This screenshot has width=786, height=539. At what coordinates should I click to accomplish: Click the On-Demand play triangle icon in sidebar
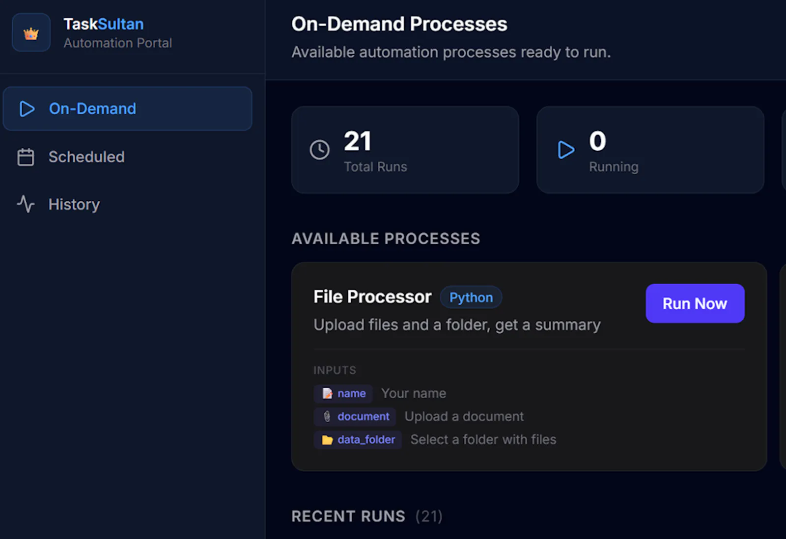pyautogui.click(x=27, y=108)
